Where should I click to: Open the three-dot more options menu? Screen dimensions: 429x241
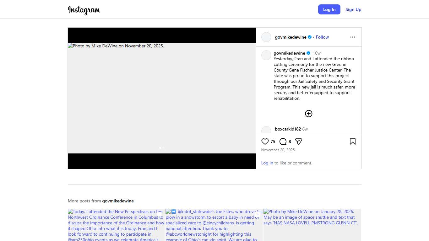tap(352, 37)
